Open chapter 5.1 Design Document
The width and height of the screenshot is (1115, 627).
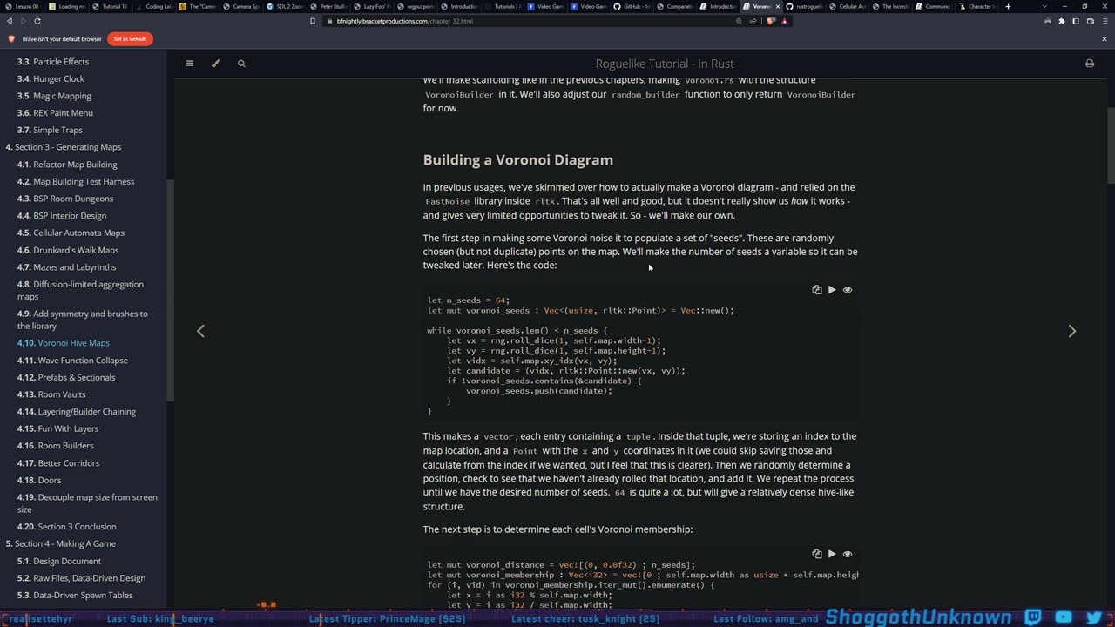[59, 561]
